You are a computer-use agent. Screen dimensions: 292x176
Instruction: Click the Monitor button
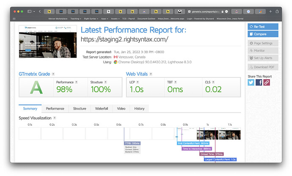click(263, 50)
